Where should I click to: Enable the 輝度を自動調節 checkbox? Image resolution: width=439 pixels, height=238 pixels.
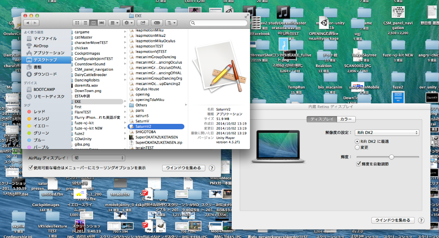[x=359, y=163]
